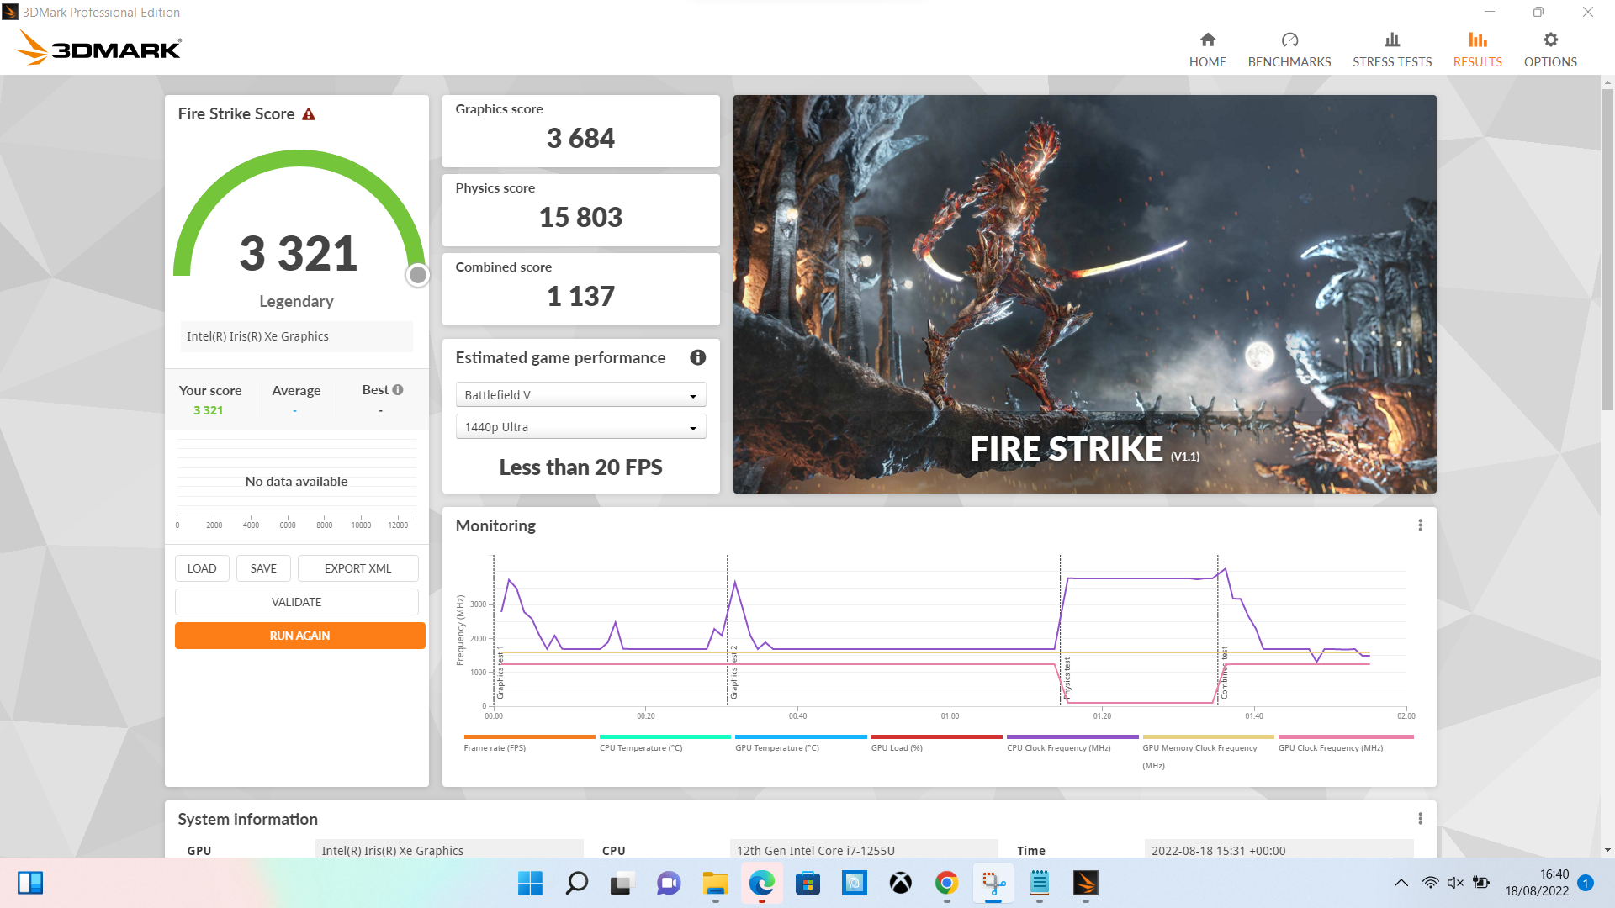The image size is (1615, 908).
Task: Click the LOAD button
Action: click(x=201, y=567)
